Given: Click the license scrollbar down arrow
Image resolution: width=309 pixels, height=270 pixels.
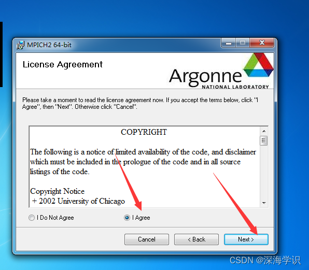Looking at the screenshot, I should [264, 203].
